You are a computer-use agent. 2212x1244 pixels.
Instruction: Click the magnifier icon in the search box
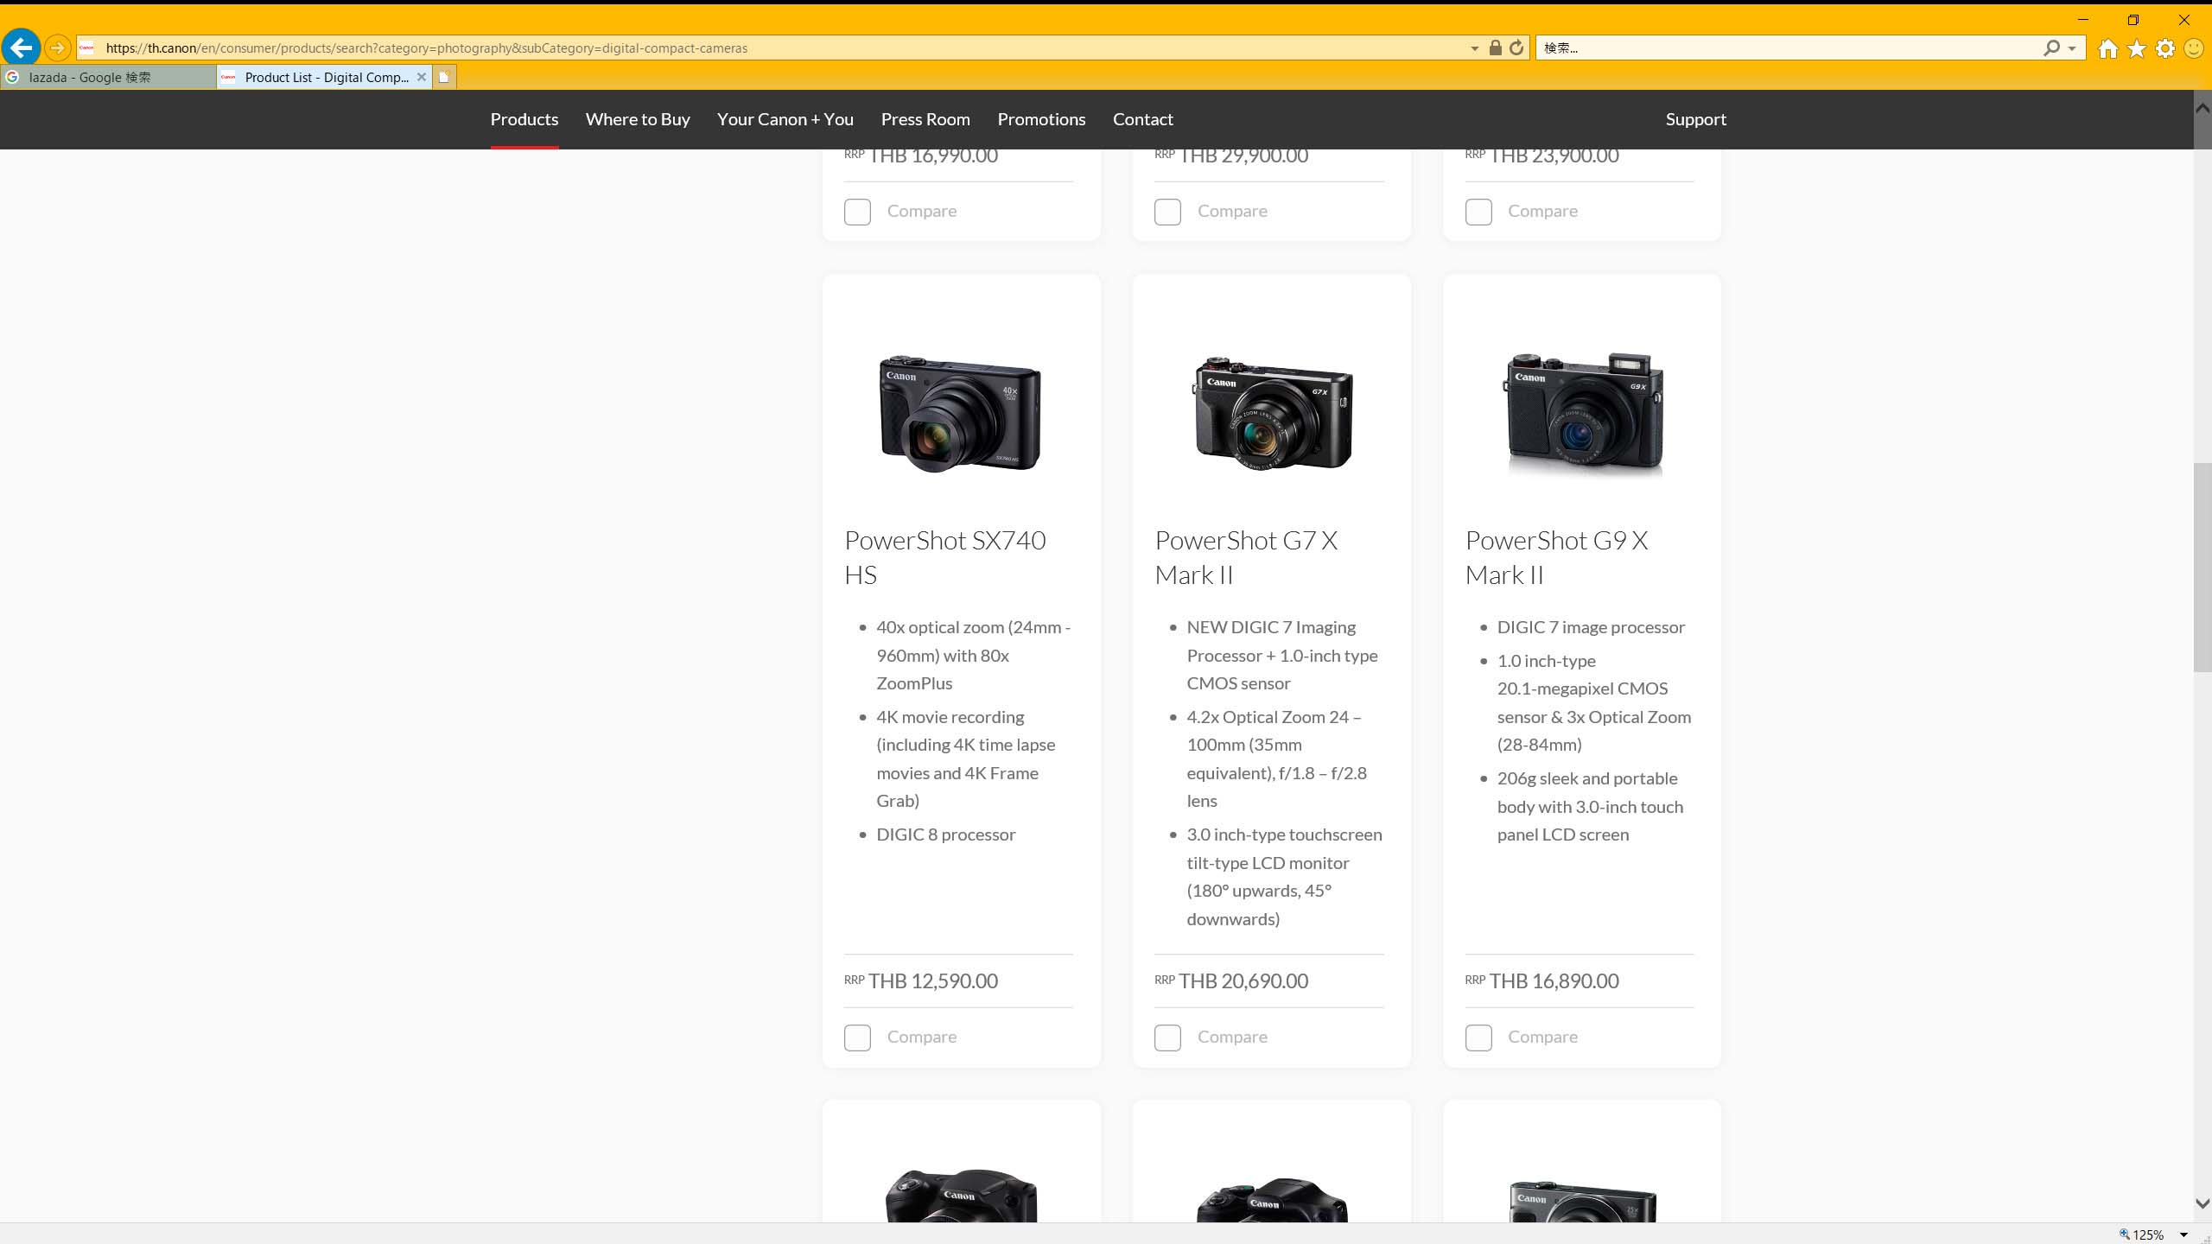pos(2051,48)
